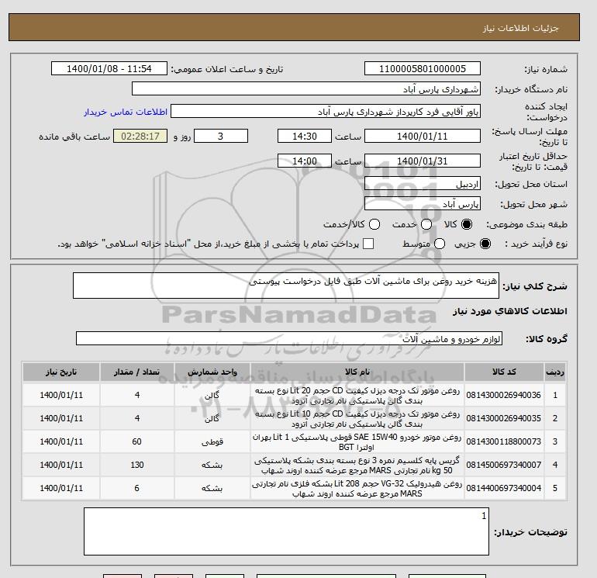Select product code 0814400697340004
597x578 pixels.
click(503, 488)
